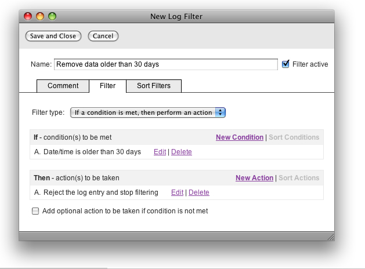Viewport: 365px width, 269px height.
Task: Delete the Date/time condition A
Action: pos(181,152)
